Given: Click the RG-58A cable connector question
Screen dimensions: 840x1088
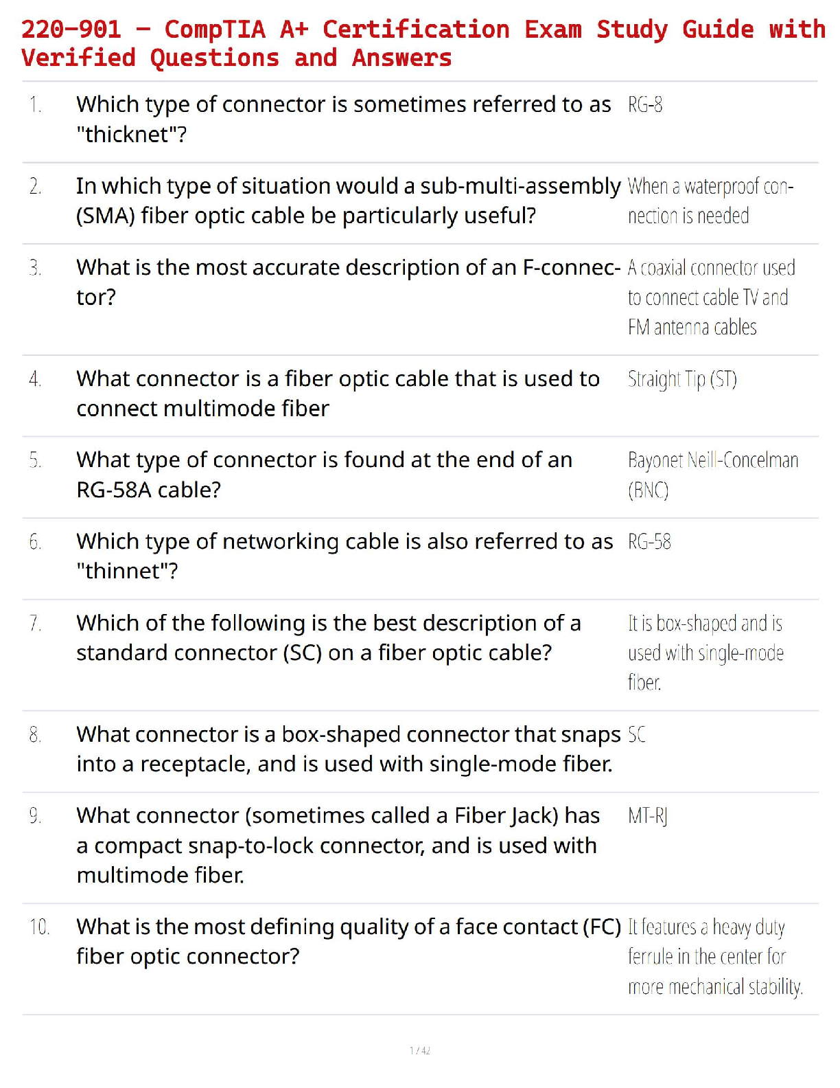Looking at the screenshot, I should 324,475.
